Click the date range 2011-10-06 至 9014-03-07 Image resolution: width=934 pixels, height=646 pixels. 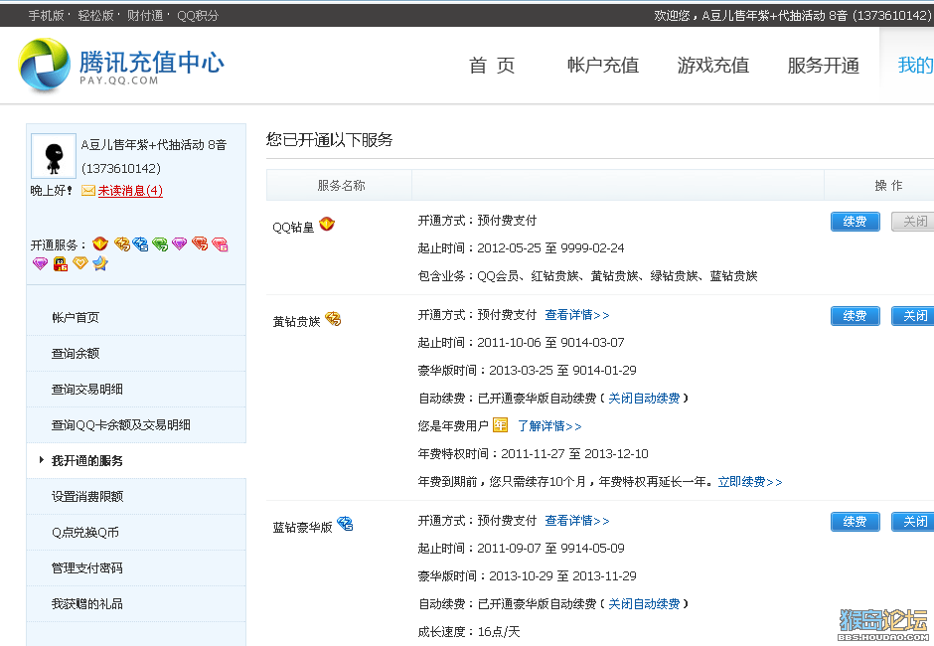[550, 343]
